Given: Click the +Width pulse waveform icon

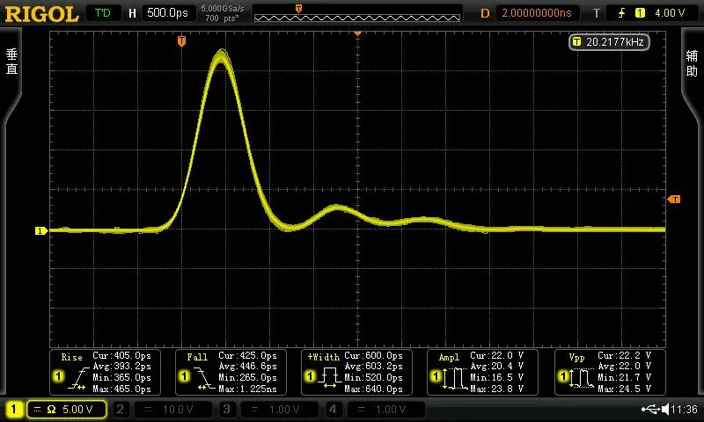Looking at the screenshot, I should coord(330,378).
